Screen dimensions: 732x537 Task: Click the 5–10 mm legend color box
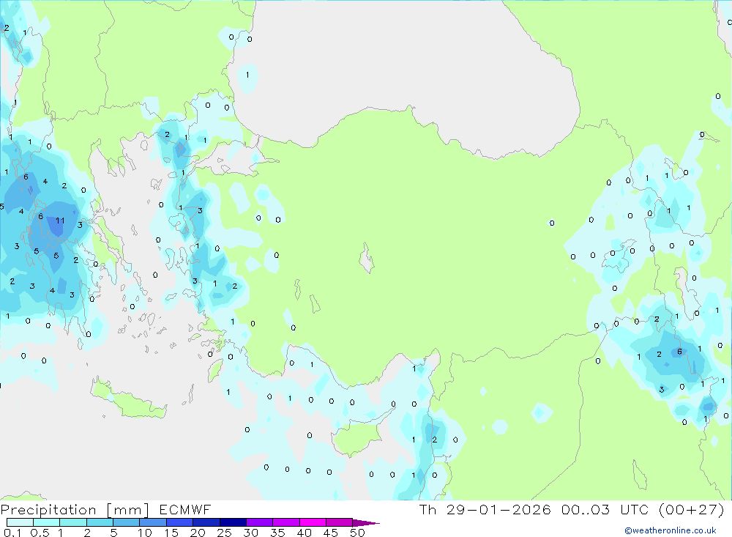tap(126, 522)
